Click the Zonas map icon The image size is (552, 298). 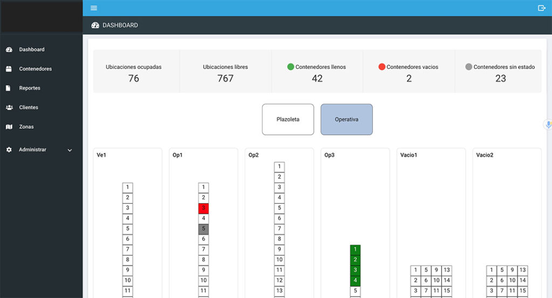tap(9, 127)
